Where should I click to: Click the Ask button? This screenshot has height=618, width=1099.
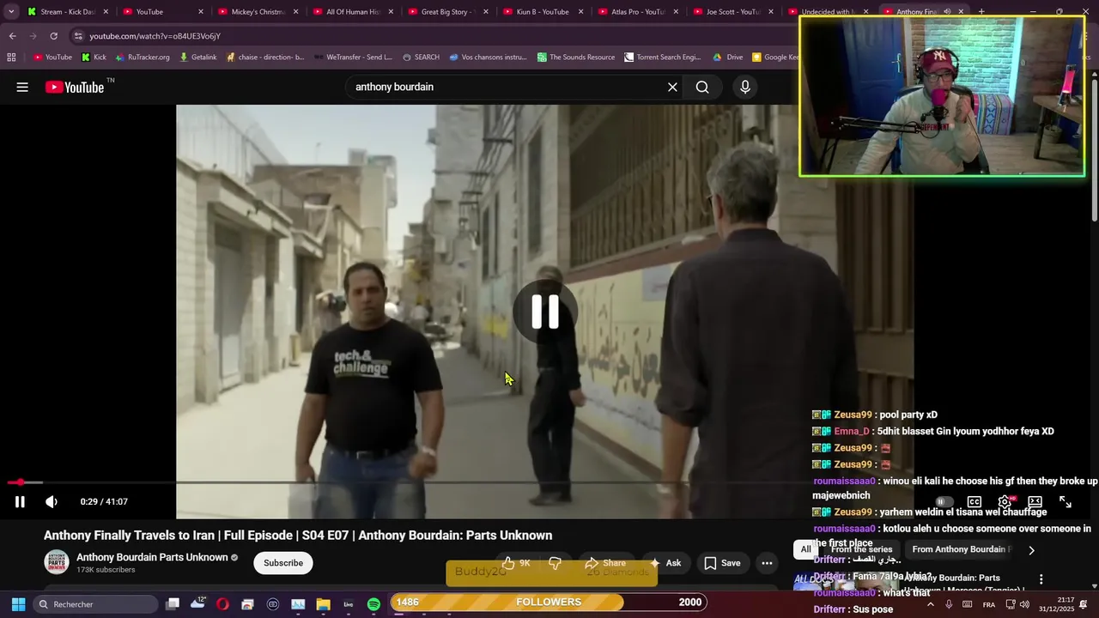coord(665,563)
